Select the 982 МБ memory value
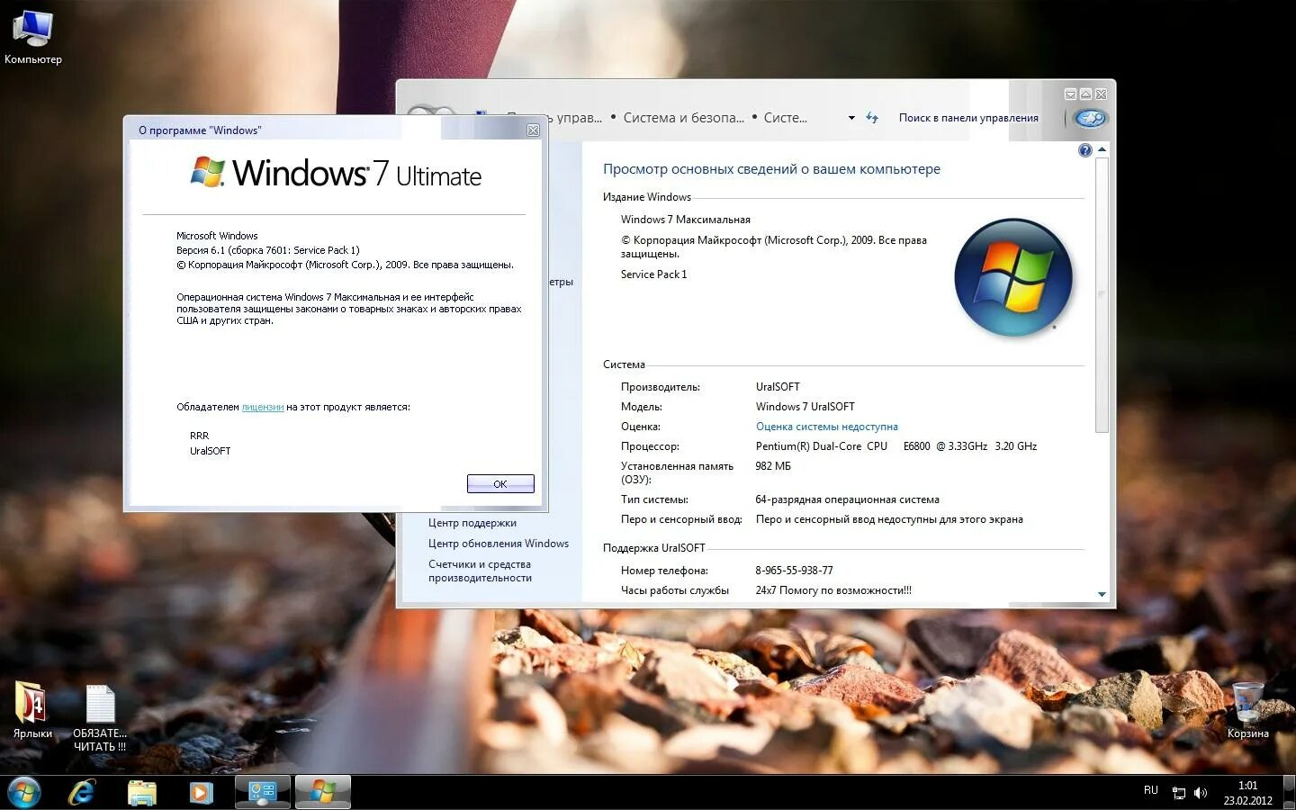This screenshot has width=1296, height=810. click(773, 466)
